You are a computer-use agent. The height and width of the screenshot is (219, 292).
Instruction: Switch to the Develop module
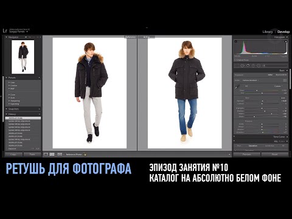pos(283,32)
